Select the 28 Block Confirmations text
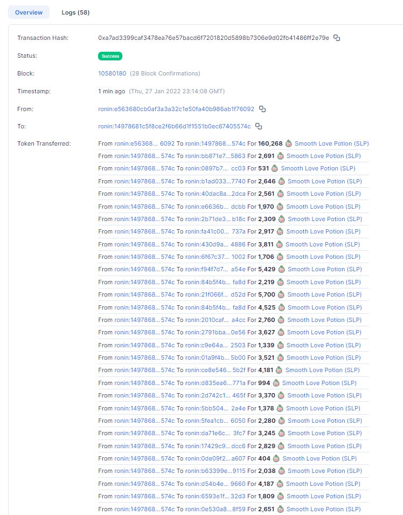This screenshot has width=403, height=515. tap(165, 73)
